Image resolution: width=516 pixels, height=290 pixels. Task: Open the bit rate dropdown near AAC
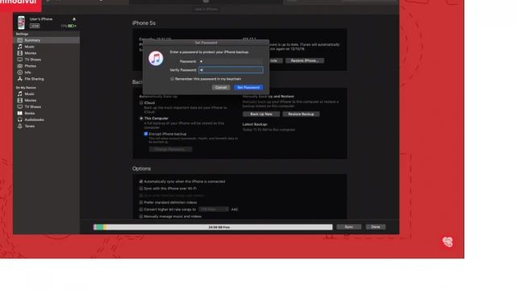point(214,209)
